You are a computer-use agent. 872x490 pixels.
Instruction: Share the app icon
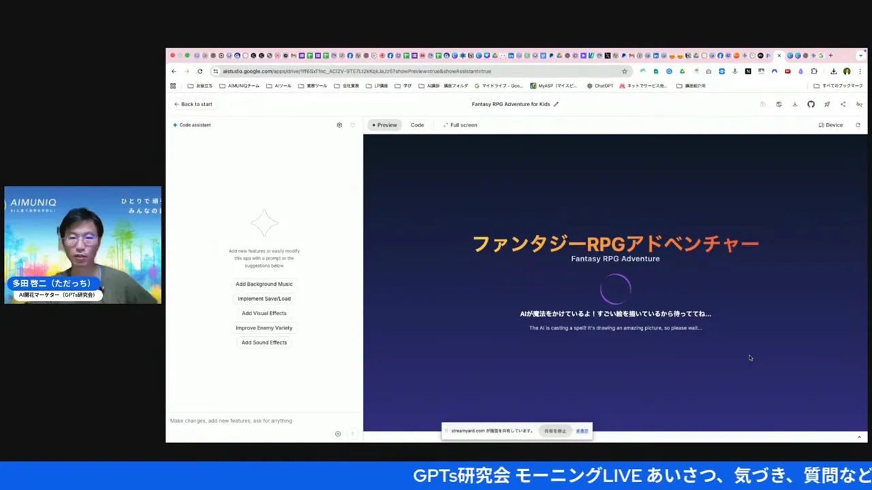tap(843, 104)
